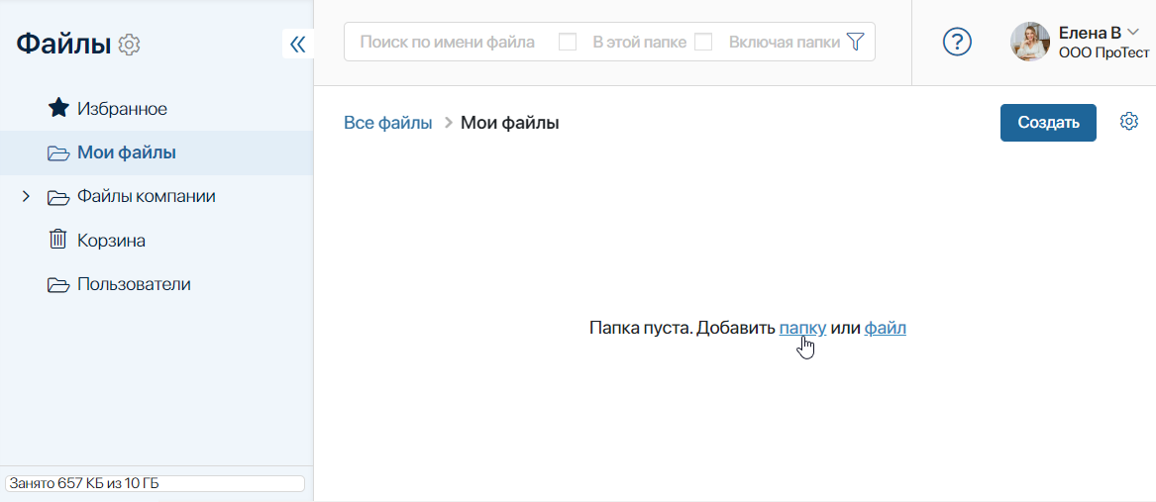Image resolution: width=1156 pixels, height=502 pixels.
Task: Click the Создать button
Action: click(1048, 123)
